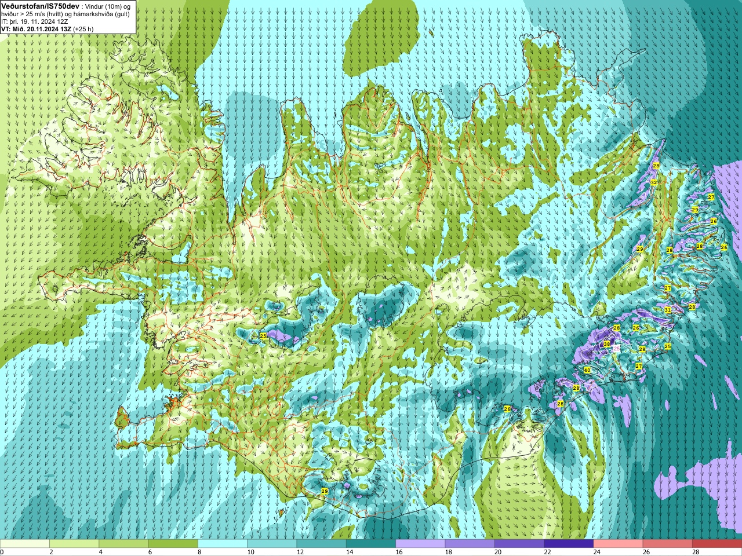Click the 26–28 m/s salmon legend swatch

point(668,544)
